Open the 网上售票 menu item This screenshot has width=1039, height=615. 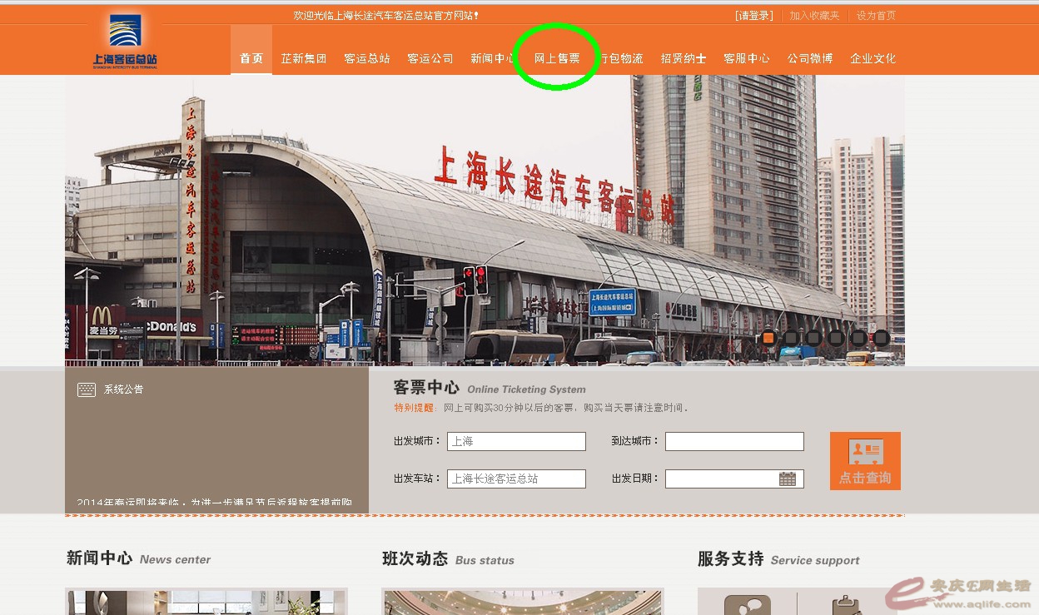coord(557,58)
